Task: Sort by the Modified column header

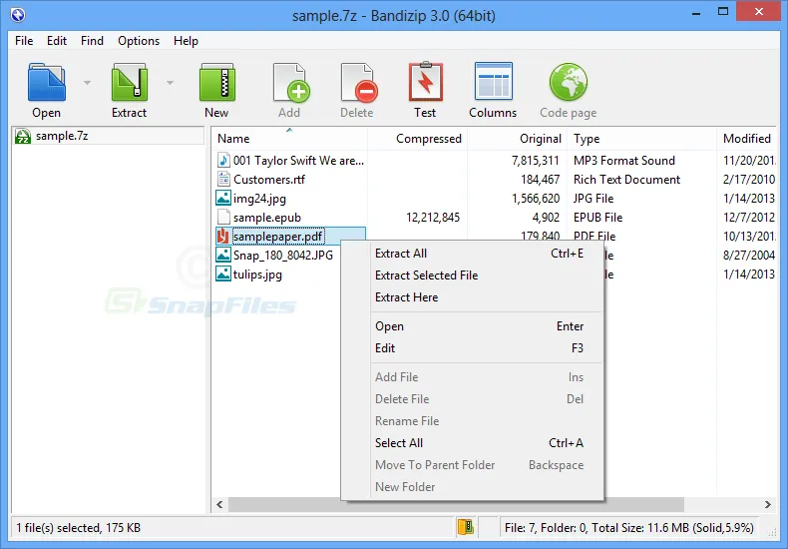Action: click(x=746, y=139)
